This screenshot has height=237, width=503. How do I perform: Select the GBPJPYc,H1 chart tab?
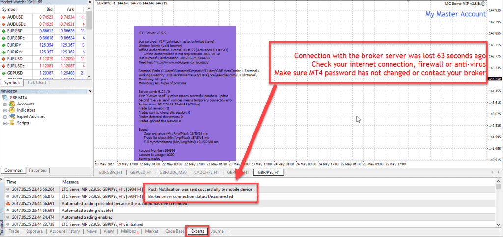pyautogui.click(x=269, y=172)
